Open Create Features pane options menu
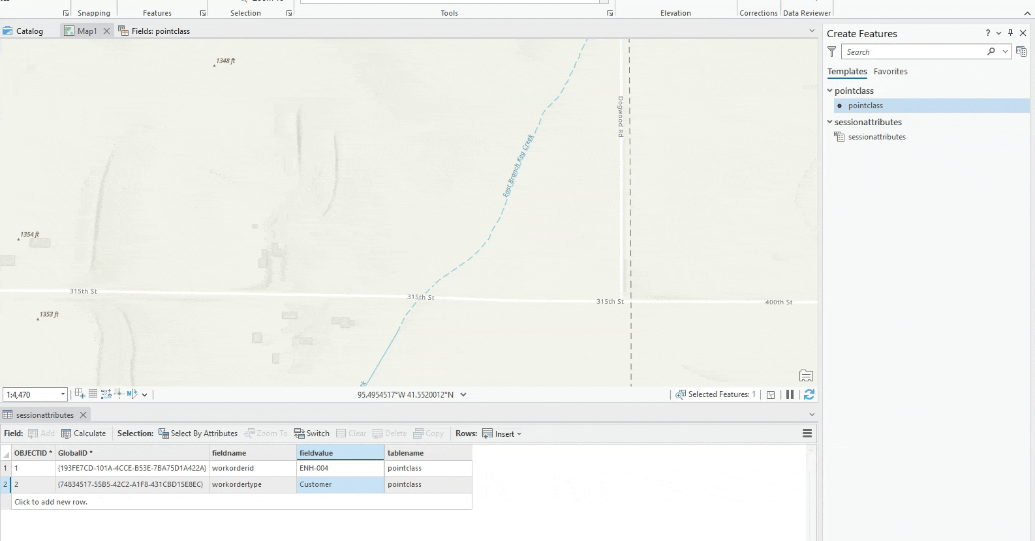1035x541 pixels. click(998, 33)
